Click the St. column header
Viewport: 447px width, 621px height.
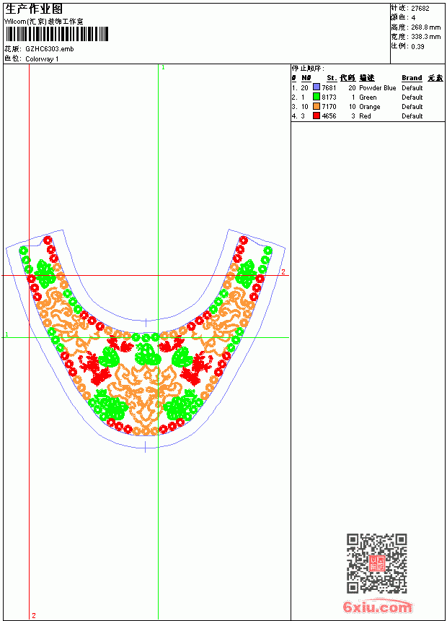click(x=331, y=78)
